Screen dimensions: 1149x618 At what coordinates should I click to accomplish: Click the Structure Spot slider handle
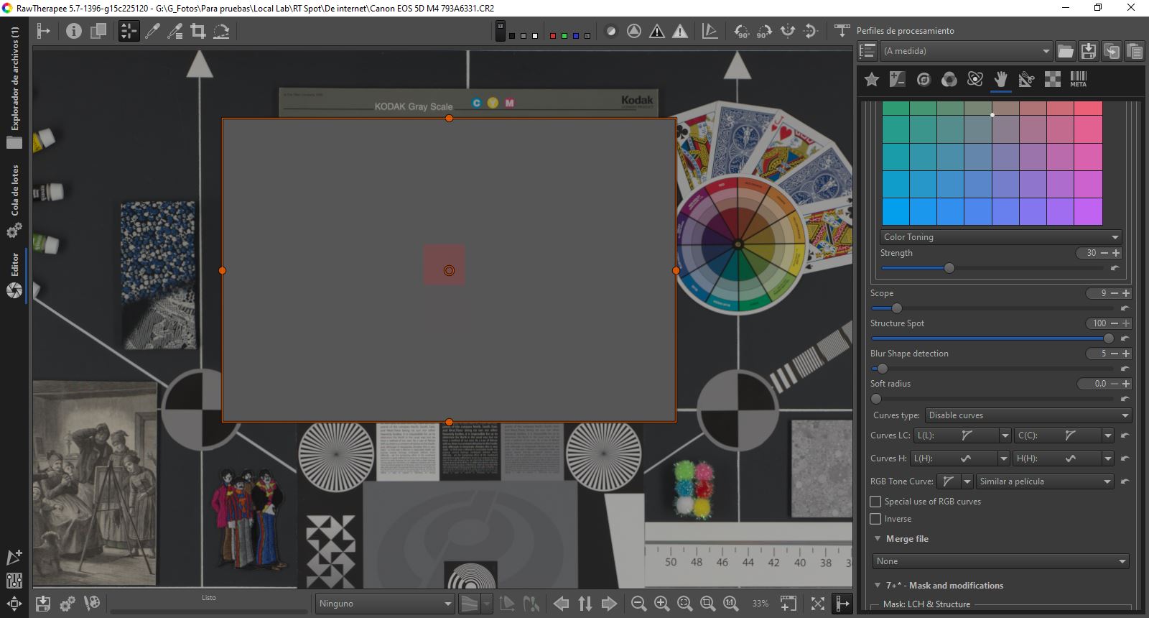click(1108, 338)
